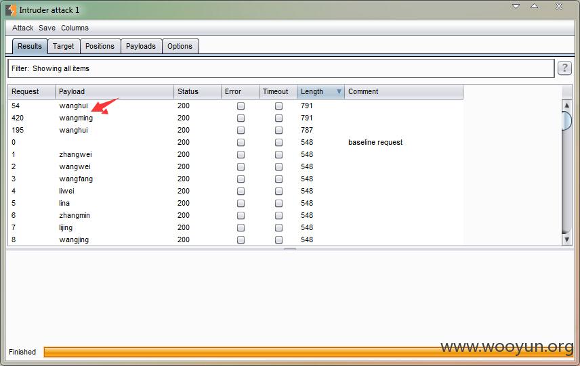
Task: Sort by the Error column header
Action: pos(240,91)
